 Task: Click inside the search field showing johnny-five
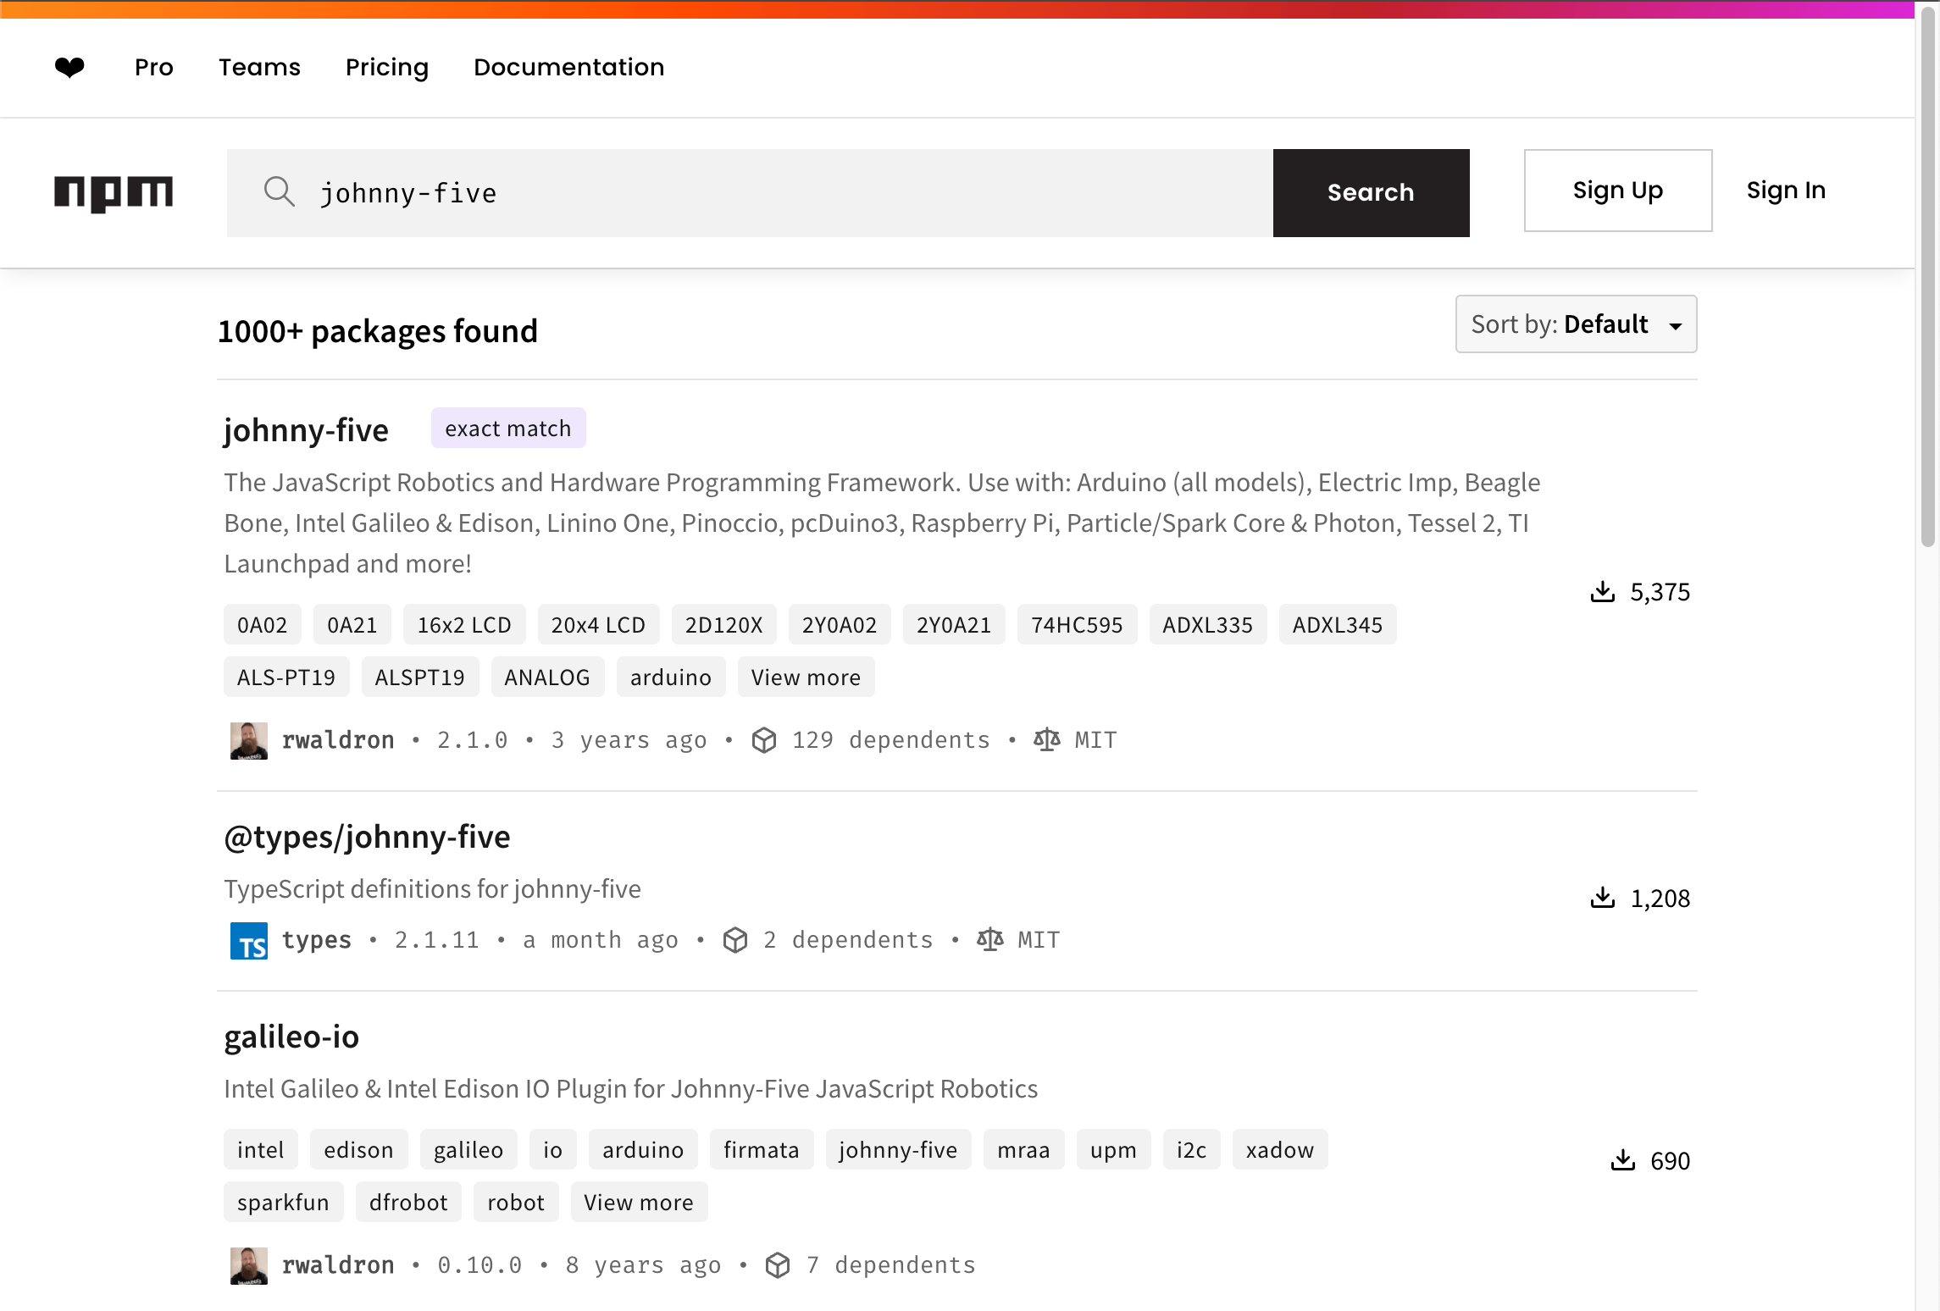[678, 192]
